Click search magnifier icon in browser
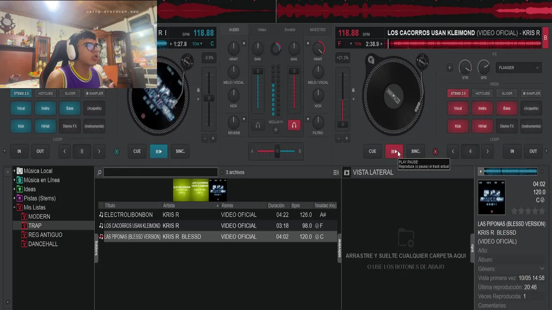552x310 pixels. [99, 172]
